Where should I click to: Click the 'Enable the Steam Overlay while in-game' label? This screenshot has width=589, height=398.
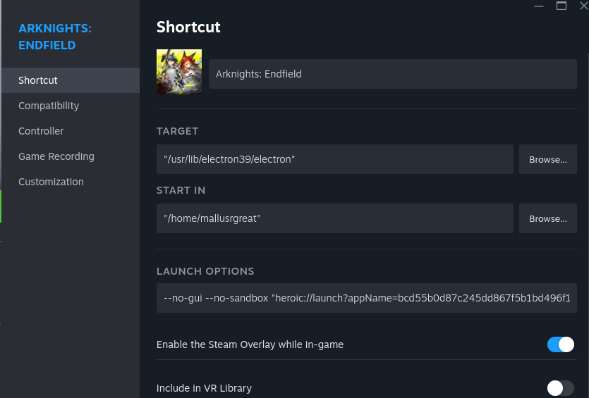click(250, 344)
